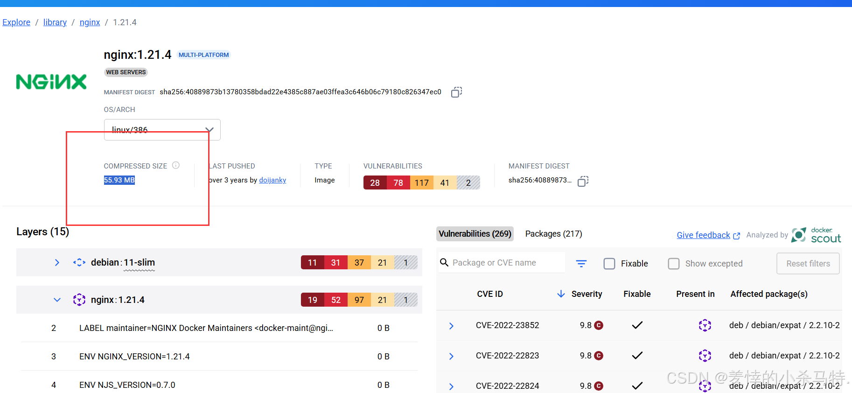Click the 52 high badge on nginx layer
852x393 pixels.
(x=336, y=300)
